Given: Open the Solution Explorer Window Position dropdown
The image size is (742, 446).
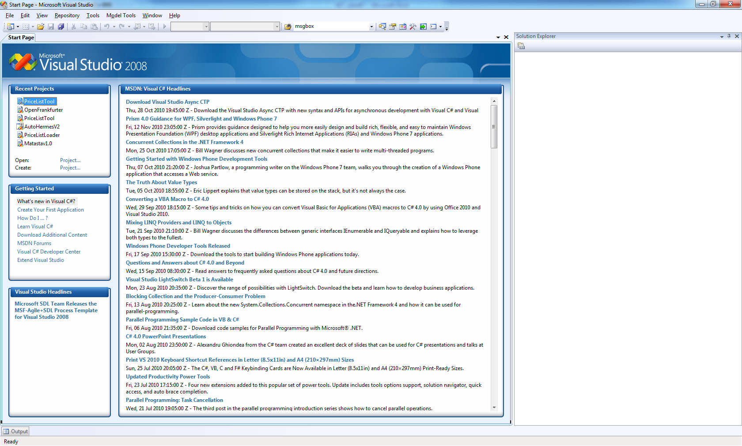Looking at the screenshot, I should pos(722,37).
